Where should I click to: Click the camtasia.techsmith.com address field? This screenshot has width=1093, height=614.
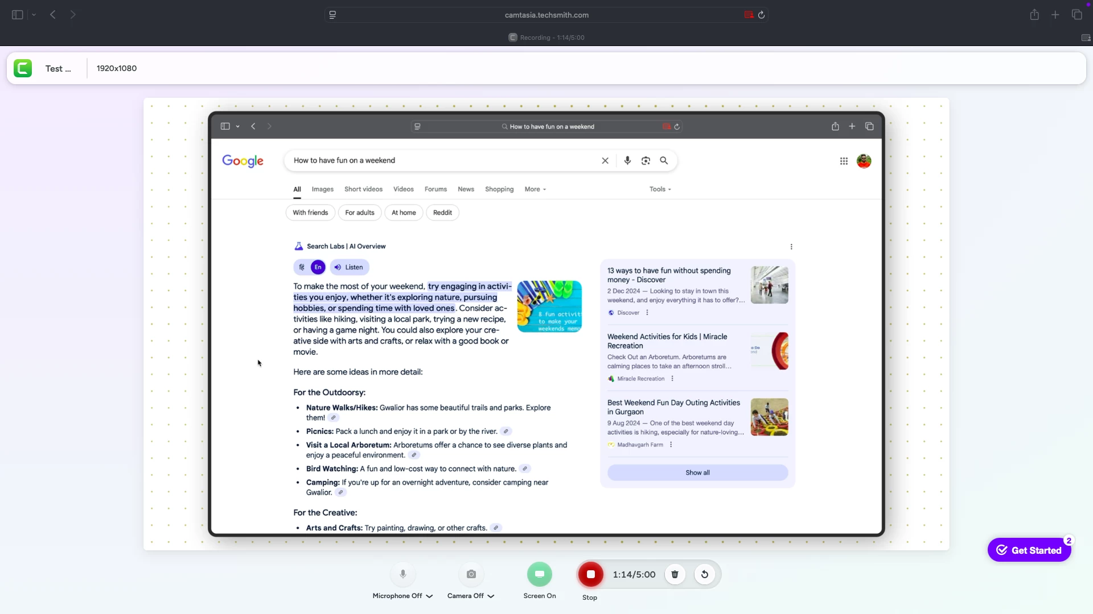click(546, 15)
